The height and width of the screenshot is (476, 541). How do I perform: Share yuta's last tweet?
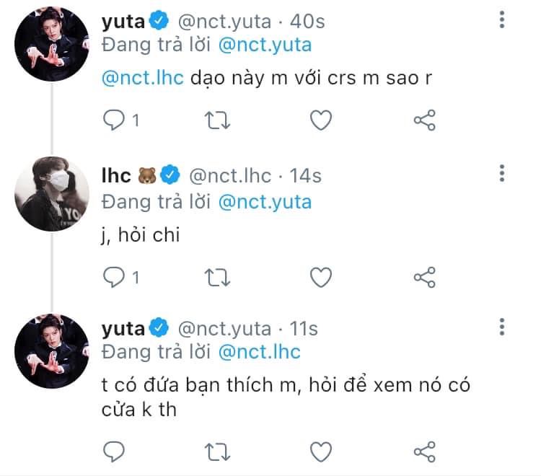(x=425, y=451)
